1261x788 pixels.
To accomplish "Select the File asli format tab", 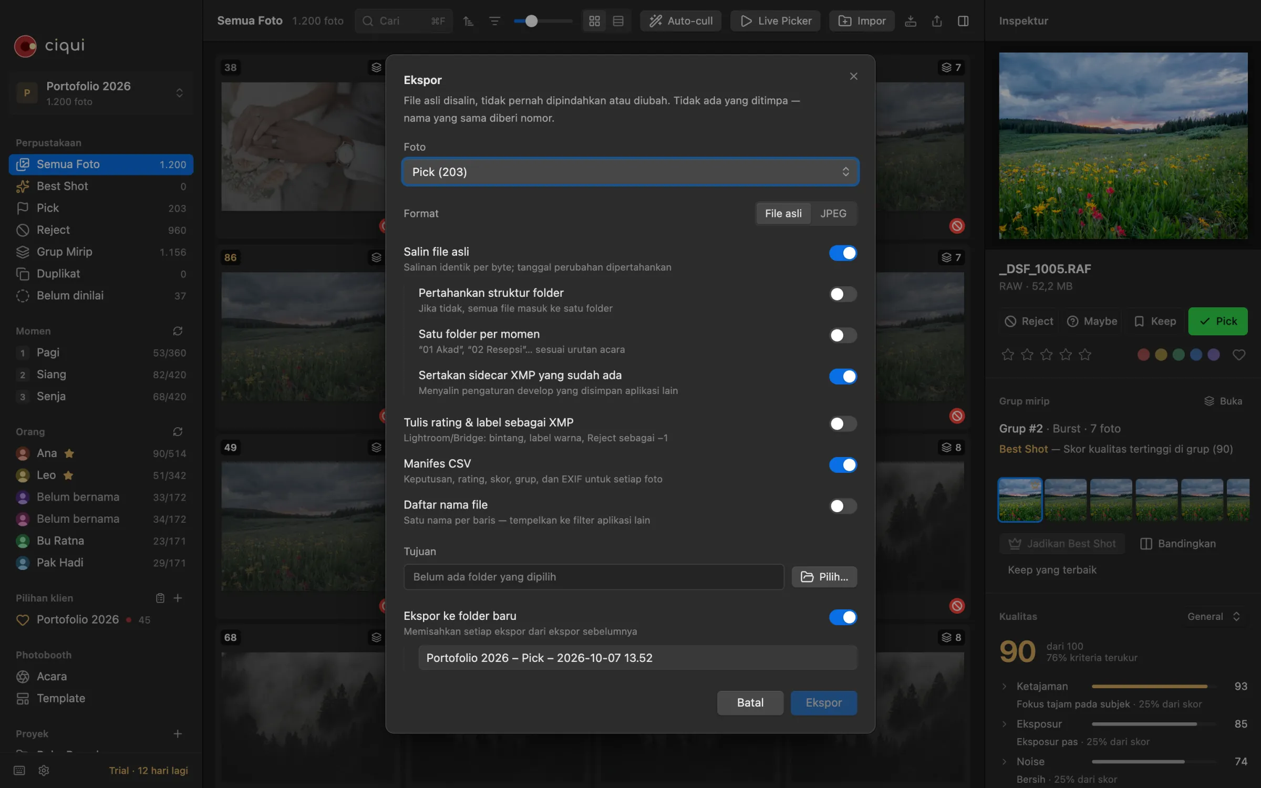I will click(783, 213).
